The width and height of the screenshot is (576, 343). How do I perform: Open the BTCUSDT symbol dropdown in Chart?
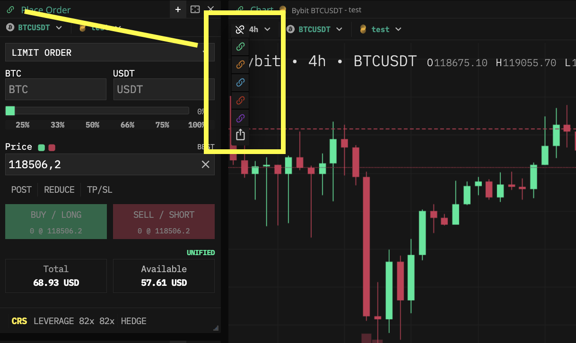[x=314, y=29]
